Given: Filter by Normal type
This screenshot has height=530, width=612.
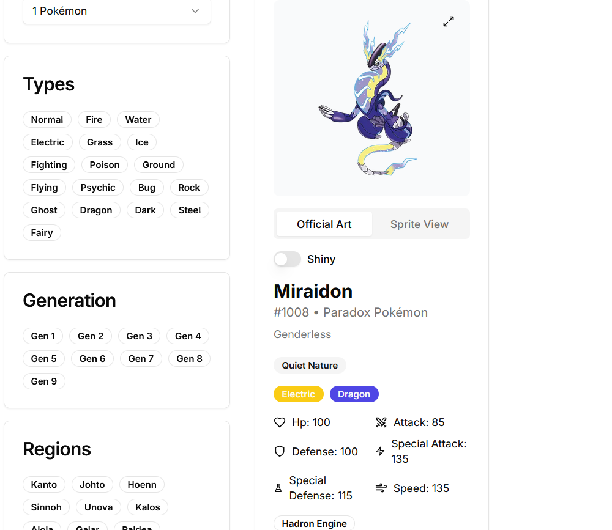Looking at the screenshot, I should coord(47,120).
